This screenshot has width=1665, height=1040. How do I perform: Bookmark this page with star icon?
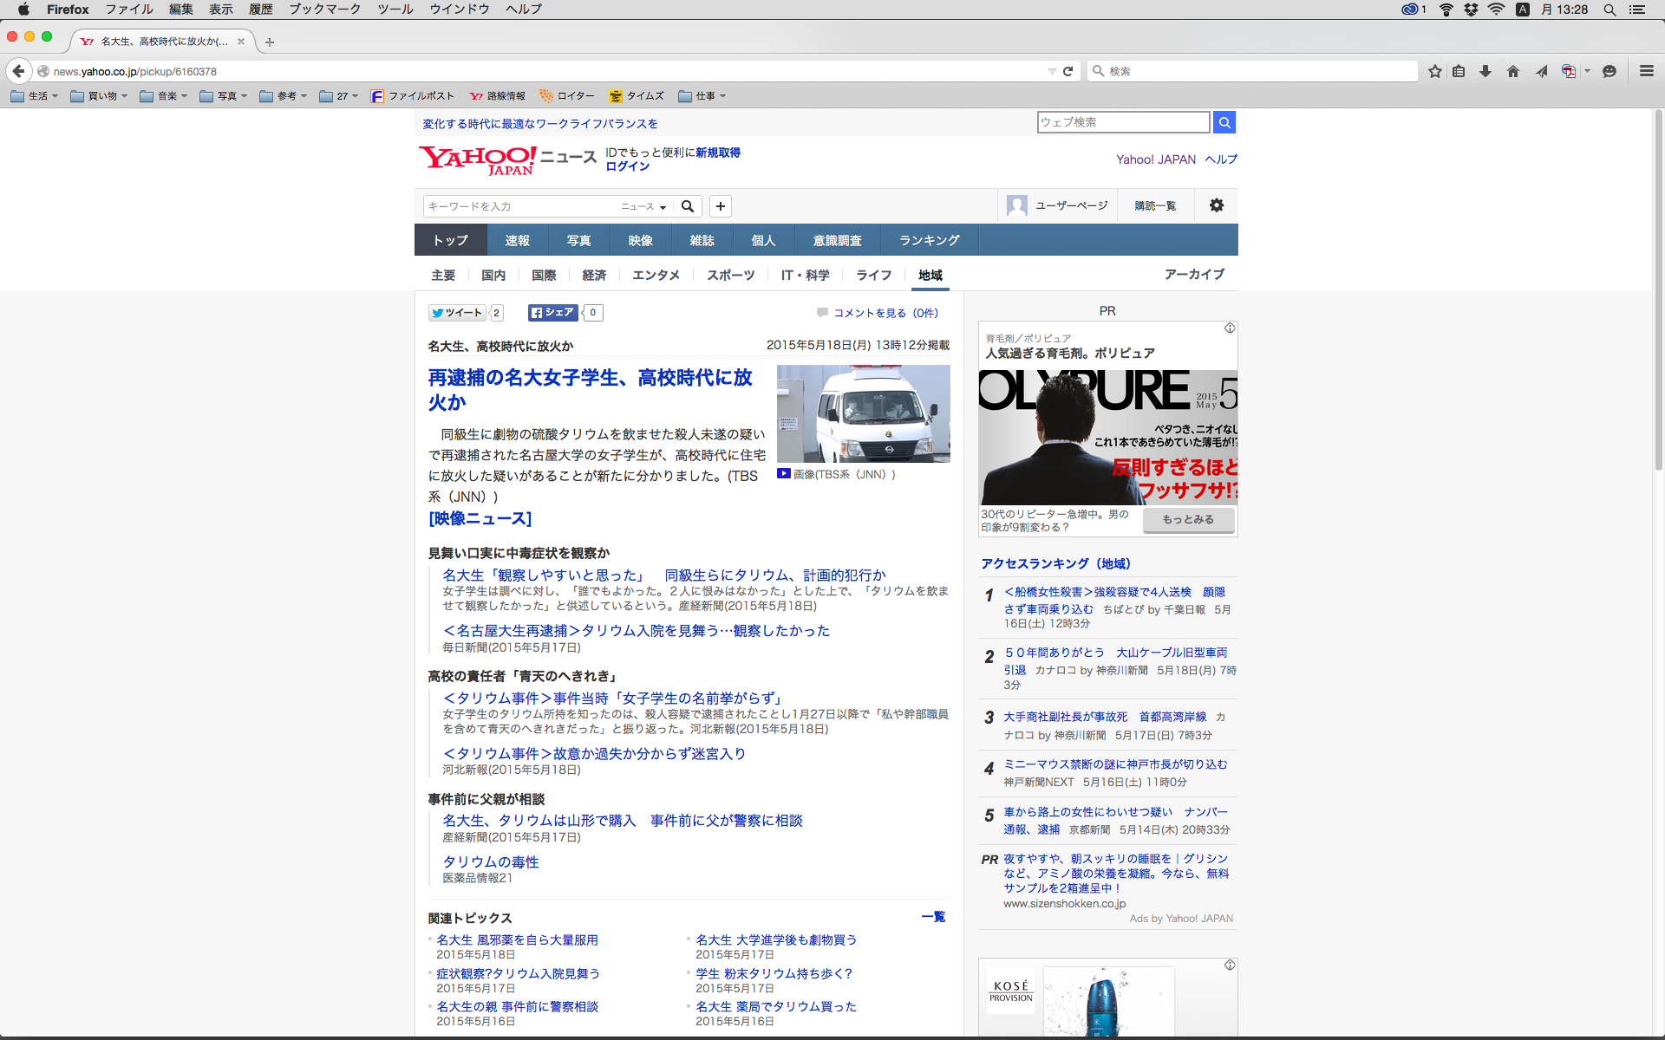click(1435, 71)
